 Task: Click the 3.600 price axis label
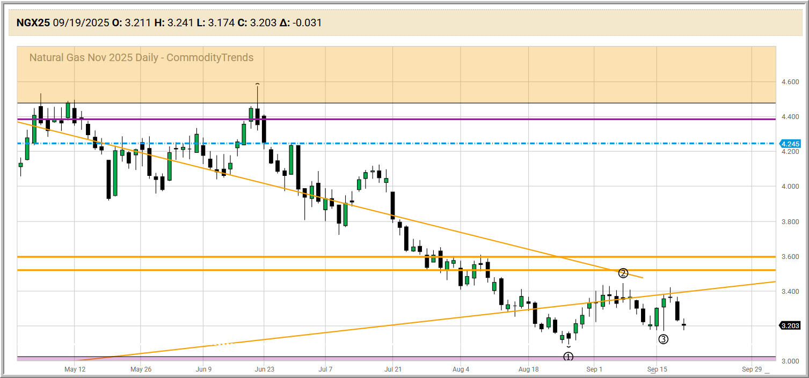790,257
